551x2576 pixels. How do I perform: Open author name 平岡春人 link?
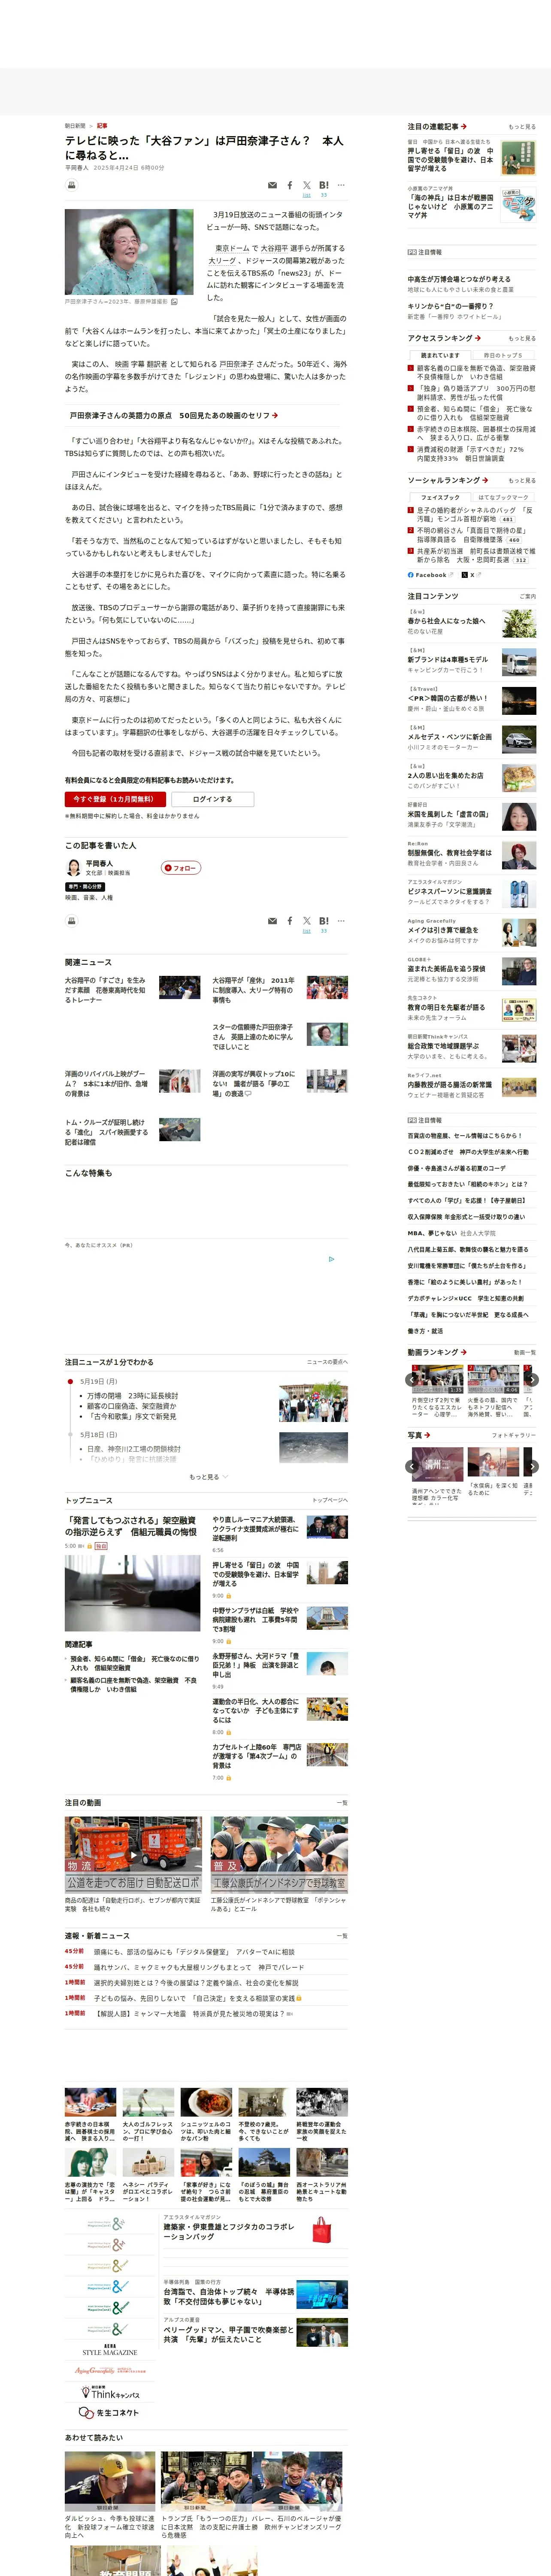(x=99, y=863)
